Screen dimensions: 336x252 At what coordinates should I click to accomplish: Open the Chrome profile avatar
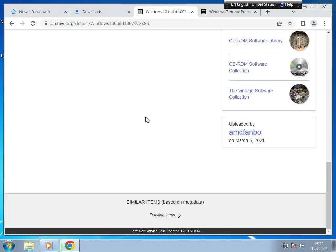(x=313, y=23)
